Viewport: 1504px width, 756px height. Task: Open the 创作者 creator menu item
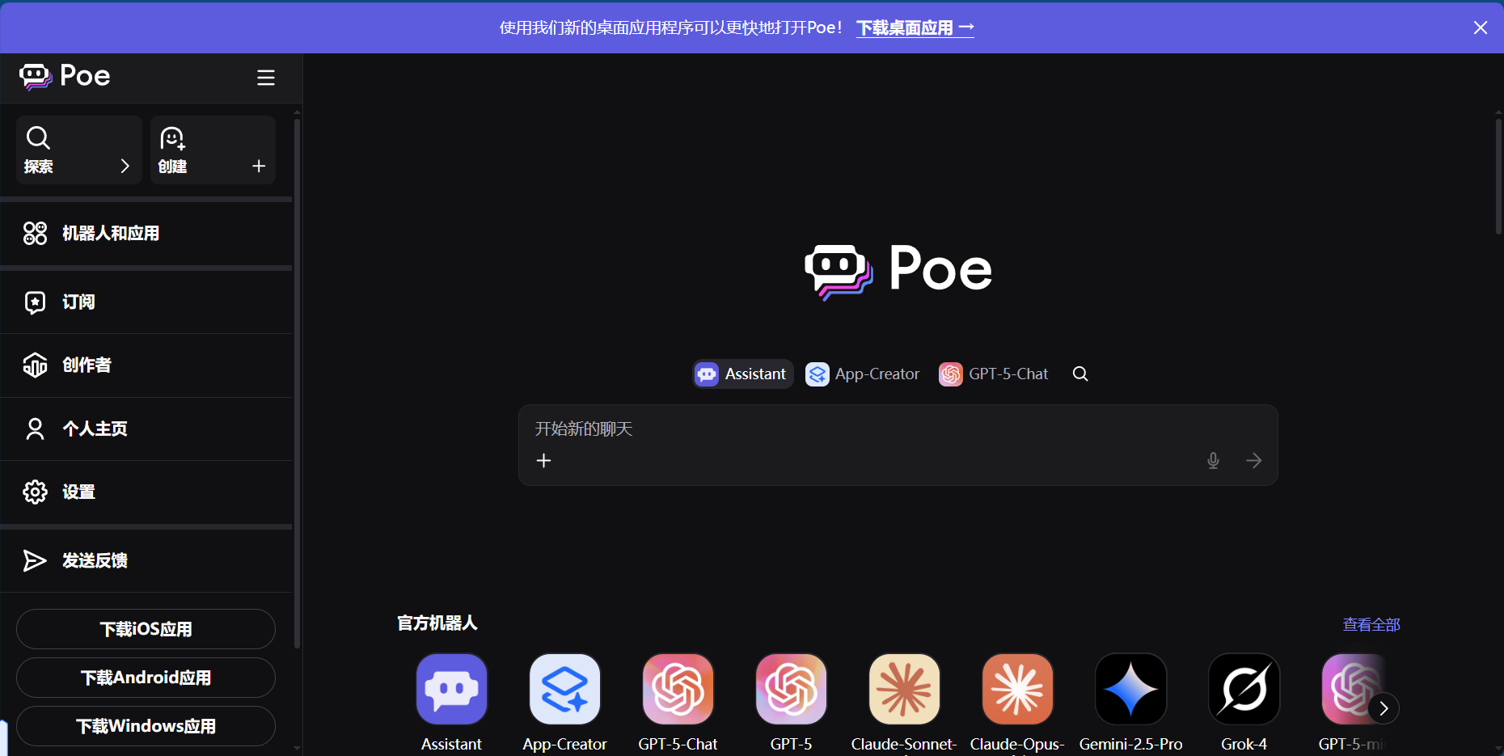tap(146, 365)
